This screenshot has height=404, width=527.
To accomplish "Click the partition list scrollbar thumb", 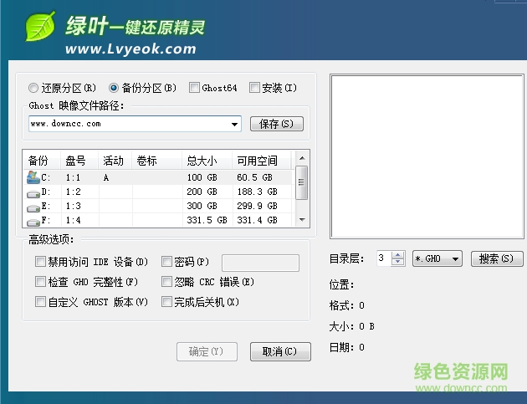I will click(301, 182).
